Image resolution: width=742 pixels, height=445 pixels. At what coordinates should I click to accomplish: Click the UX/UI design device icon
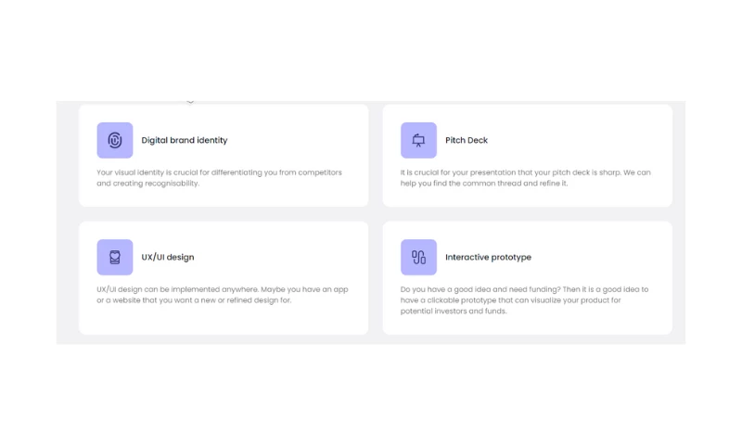(115, 257)
